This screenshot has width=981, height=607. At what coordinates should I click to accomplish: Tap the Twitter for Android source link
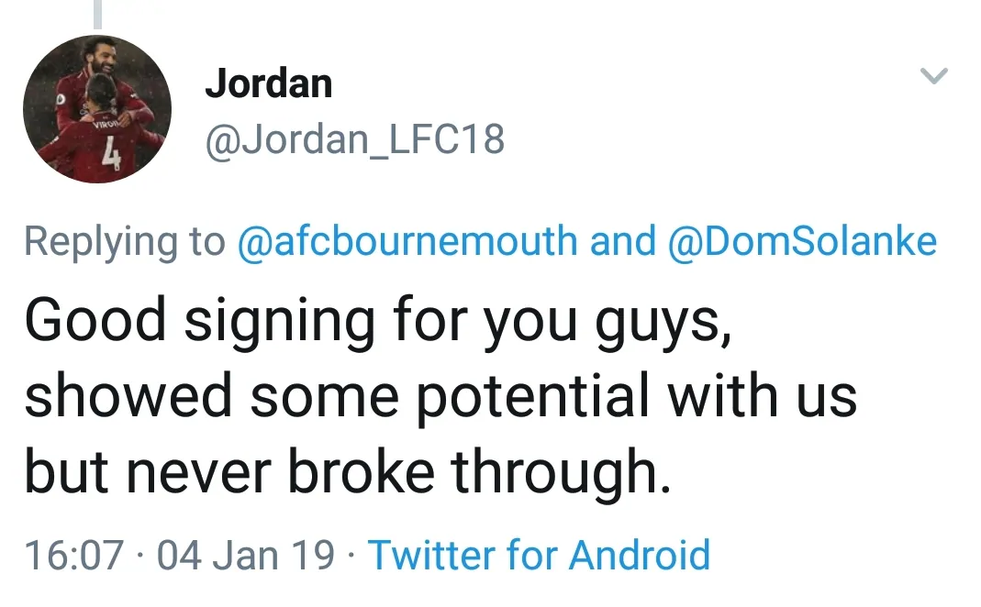coord(539,556)
